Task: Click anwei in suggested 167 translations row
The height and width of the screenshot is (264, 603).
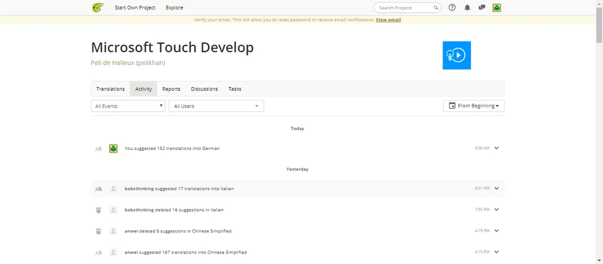Action: [131, 252]
